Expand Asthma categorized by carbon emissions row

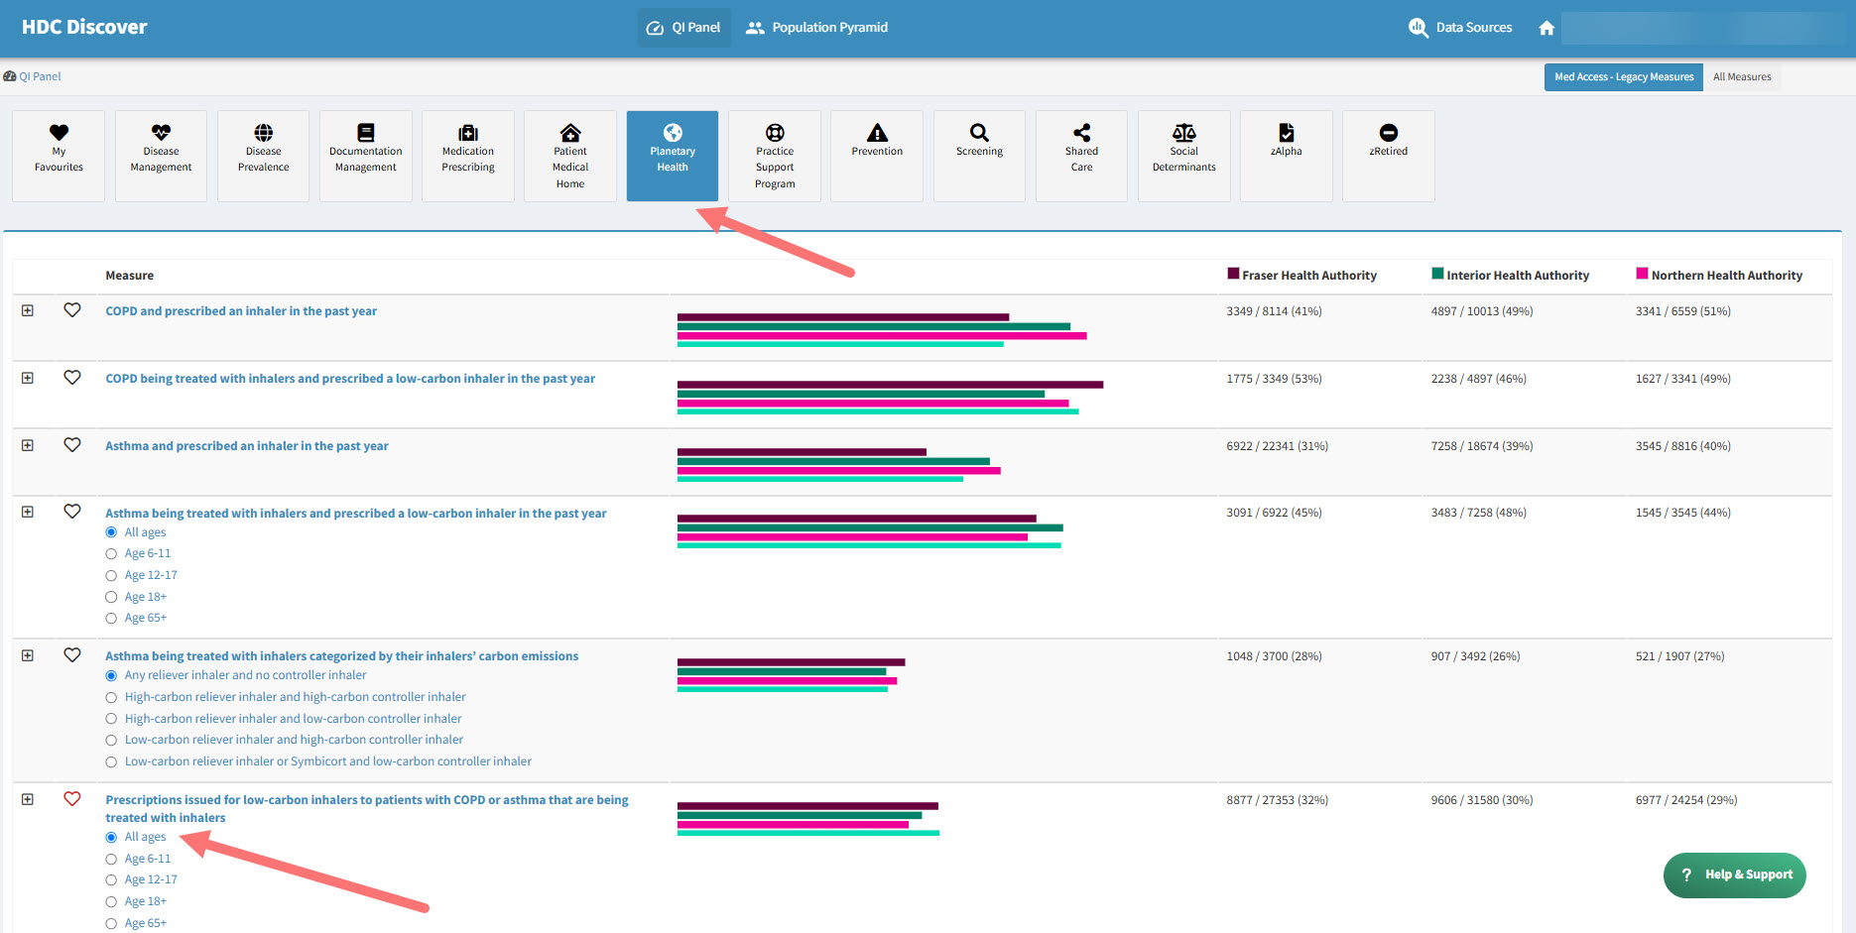click(28, 655)
